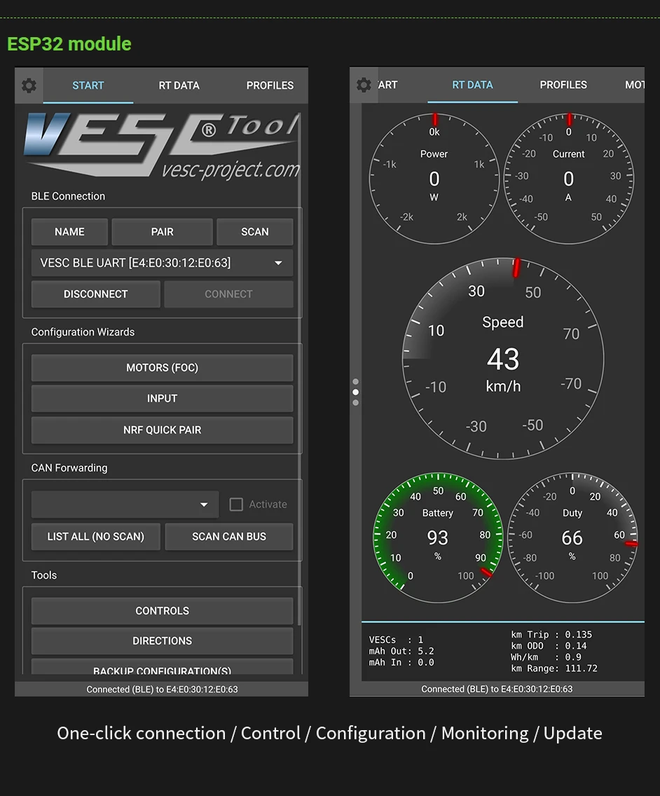Click the 'Wh/km : 0.9' readout
This screenshot has width=660, height=796.
546,657
